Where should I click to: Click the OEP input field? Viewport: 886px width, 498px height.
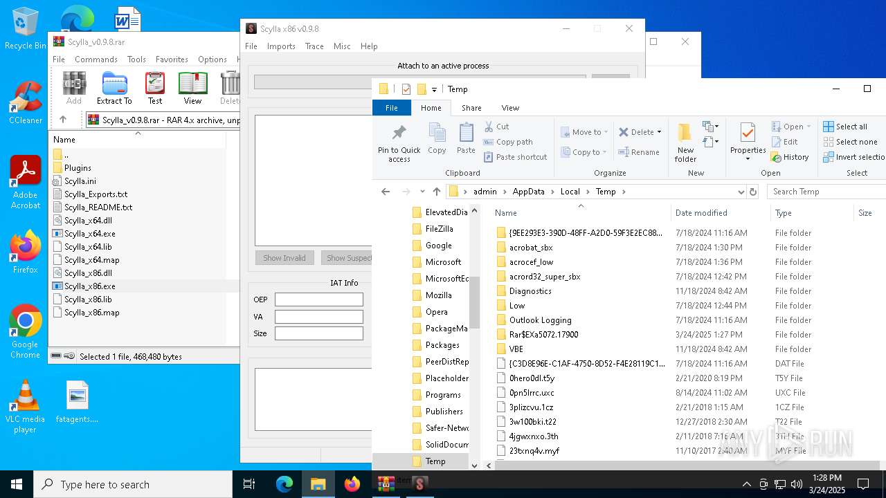click(x=319, y=299)
